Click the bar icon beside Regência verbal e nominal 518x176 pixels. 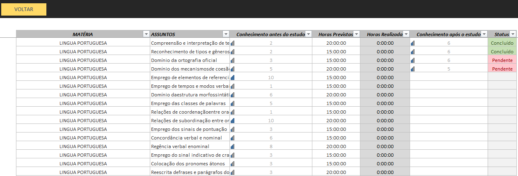[x=232, y=146]
